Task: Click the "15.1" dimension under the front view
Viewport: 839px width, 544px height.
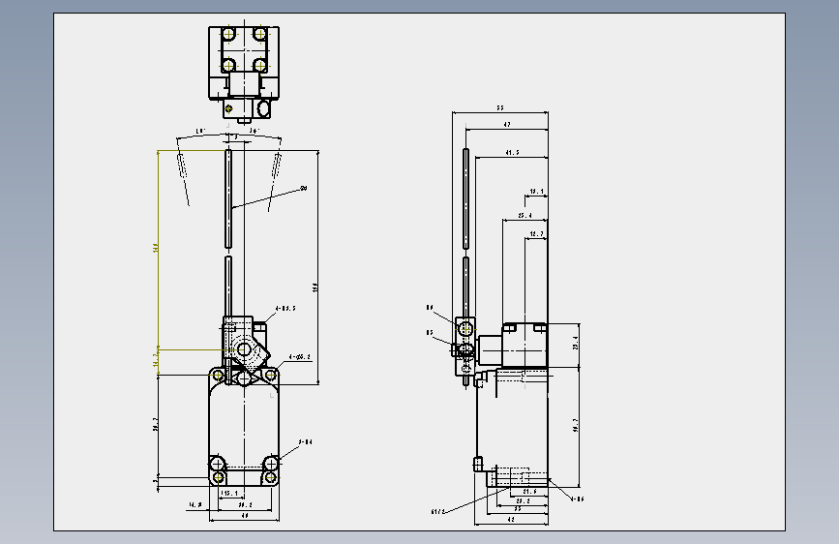Action: (229, 493)
